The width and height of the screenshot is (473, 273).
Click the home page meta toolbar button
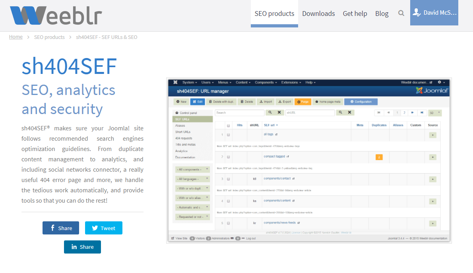pyautogui.click(x=328, y=102)
